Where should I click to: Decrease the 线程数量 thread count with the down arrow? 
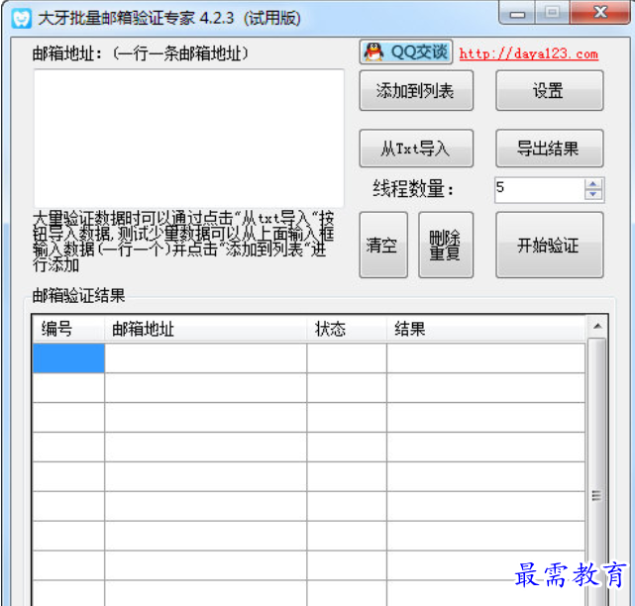coord(593,195)
